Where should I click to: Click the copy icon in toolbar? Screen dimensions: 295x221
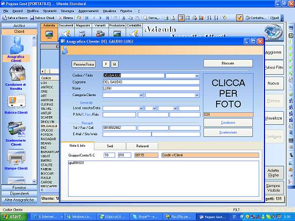pos(130,18)
